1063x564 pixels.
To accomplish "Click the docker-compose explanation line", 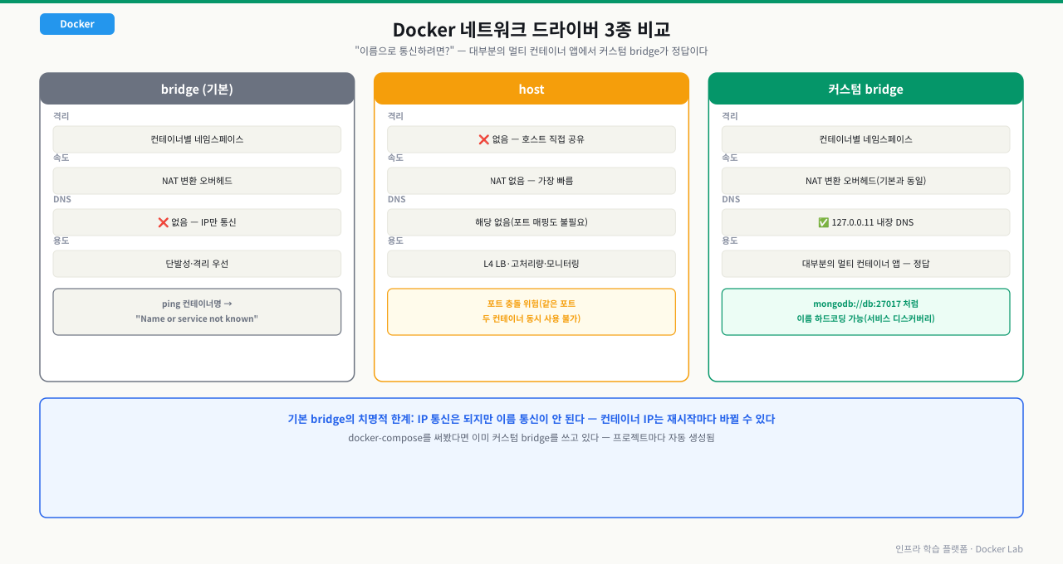I will tap(531, 438).
